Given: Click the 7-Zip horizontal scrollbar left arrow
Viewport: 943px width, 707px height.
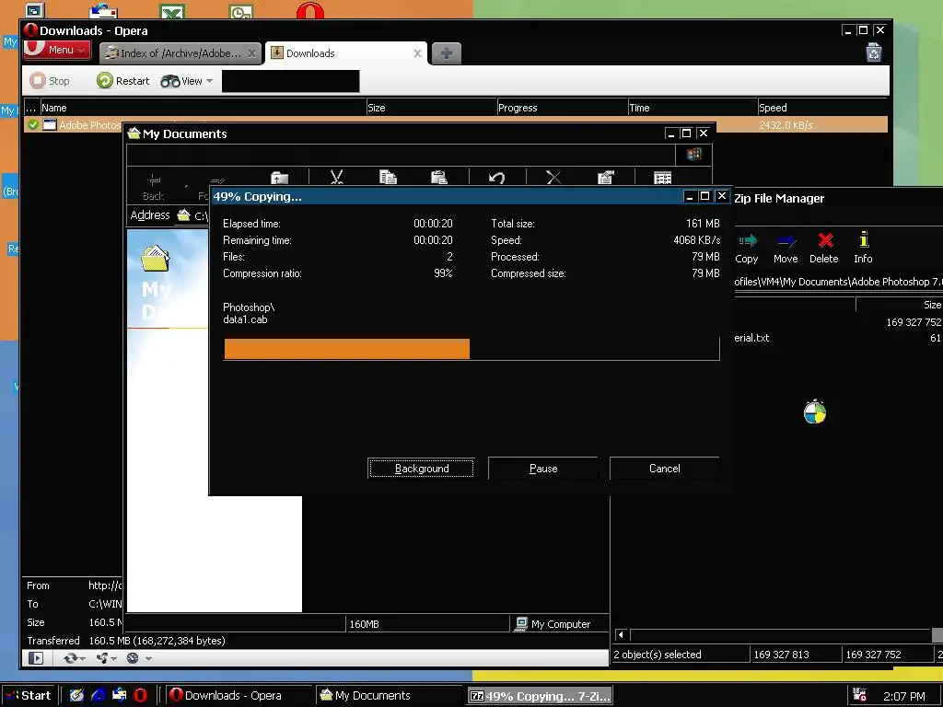Looking at the screenshot, I should [622, 634].
